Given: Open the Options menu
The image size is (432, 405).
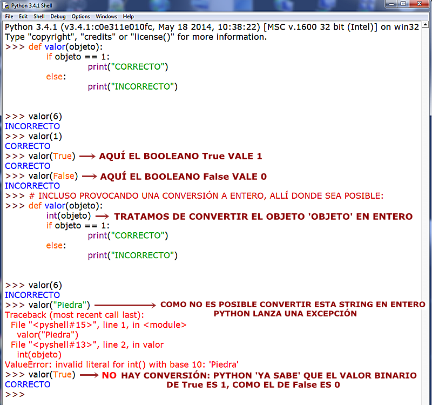Looking at the screenshot, I should coord(80,16).
